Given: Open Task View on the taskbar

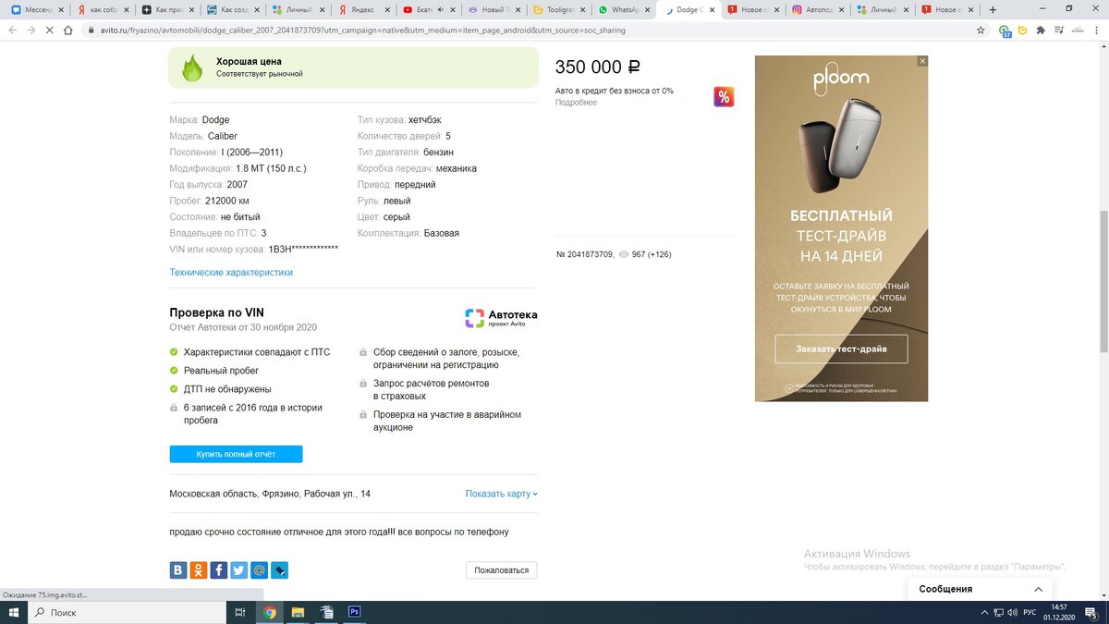Looking at the screenshot, I should (x=240, y=612).
